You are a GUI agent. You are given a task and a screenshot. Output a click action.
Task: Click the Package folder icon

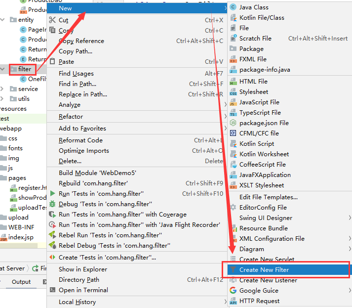point(233,48)
